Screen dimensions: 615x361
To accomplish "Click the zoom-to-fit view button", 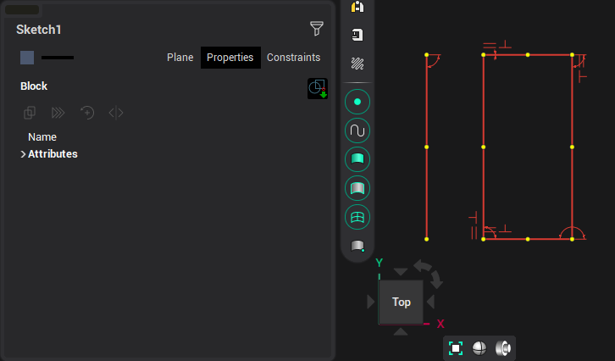I will (x=456, y=348).
